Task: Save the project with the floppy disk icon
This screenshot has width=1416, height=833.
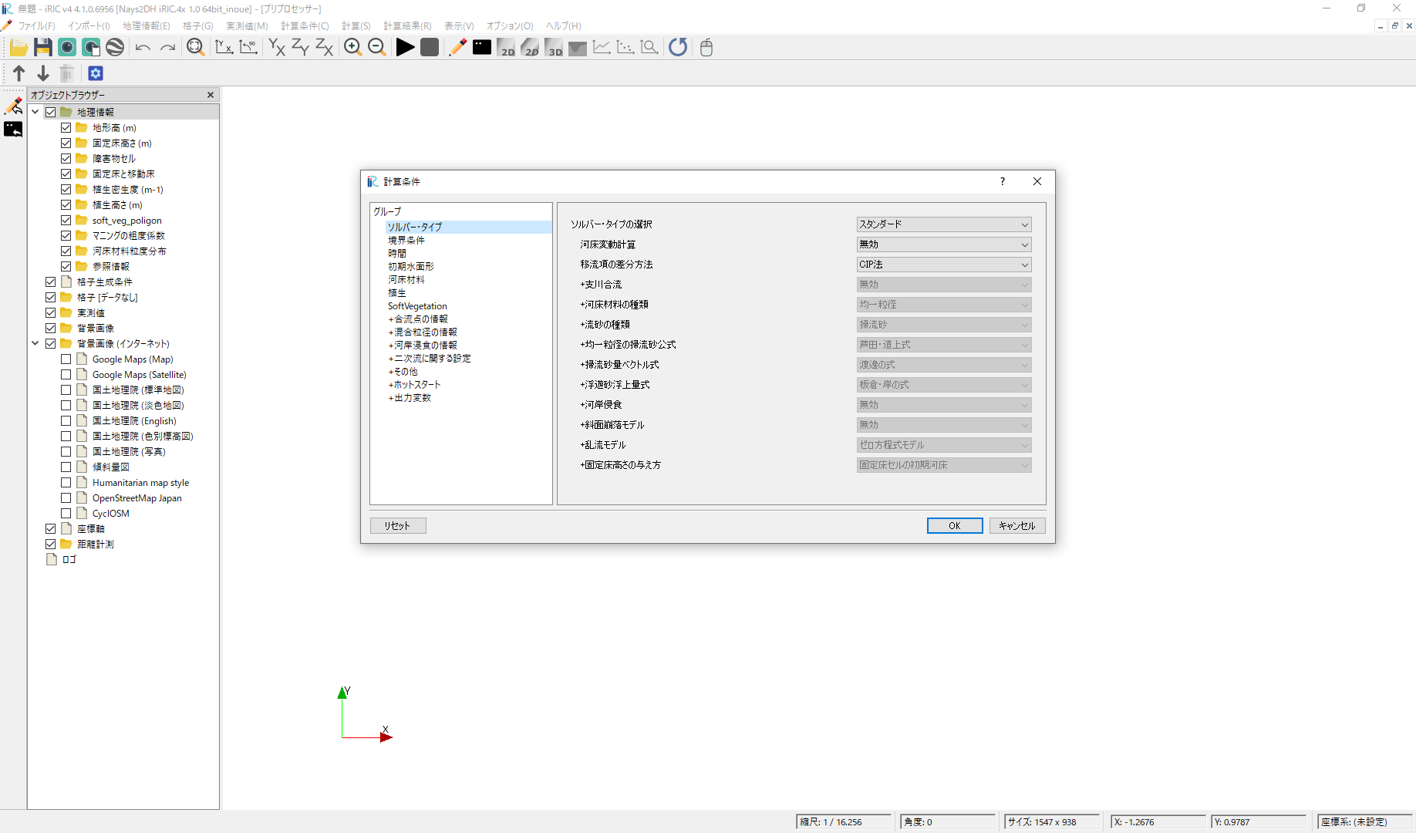Action: point(42,48)
